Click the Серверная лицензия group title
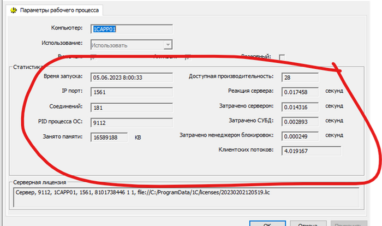 pyautogui.click(x=39, y=182)
